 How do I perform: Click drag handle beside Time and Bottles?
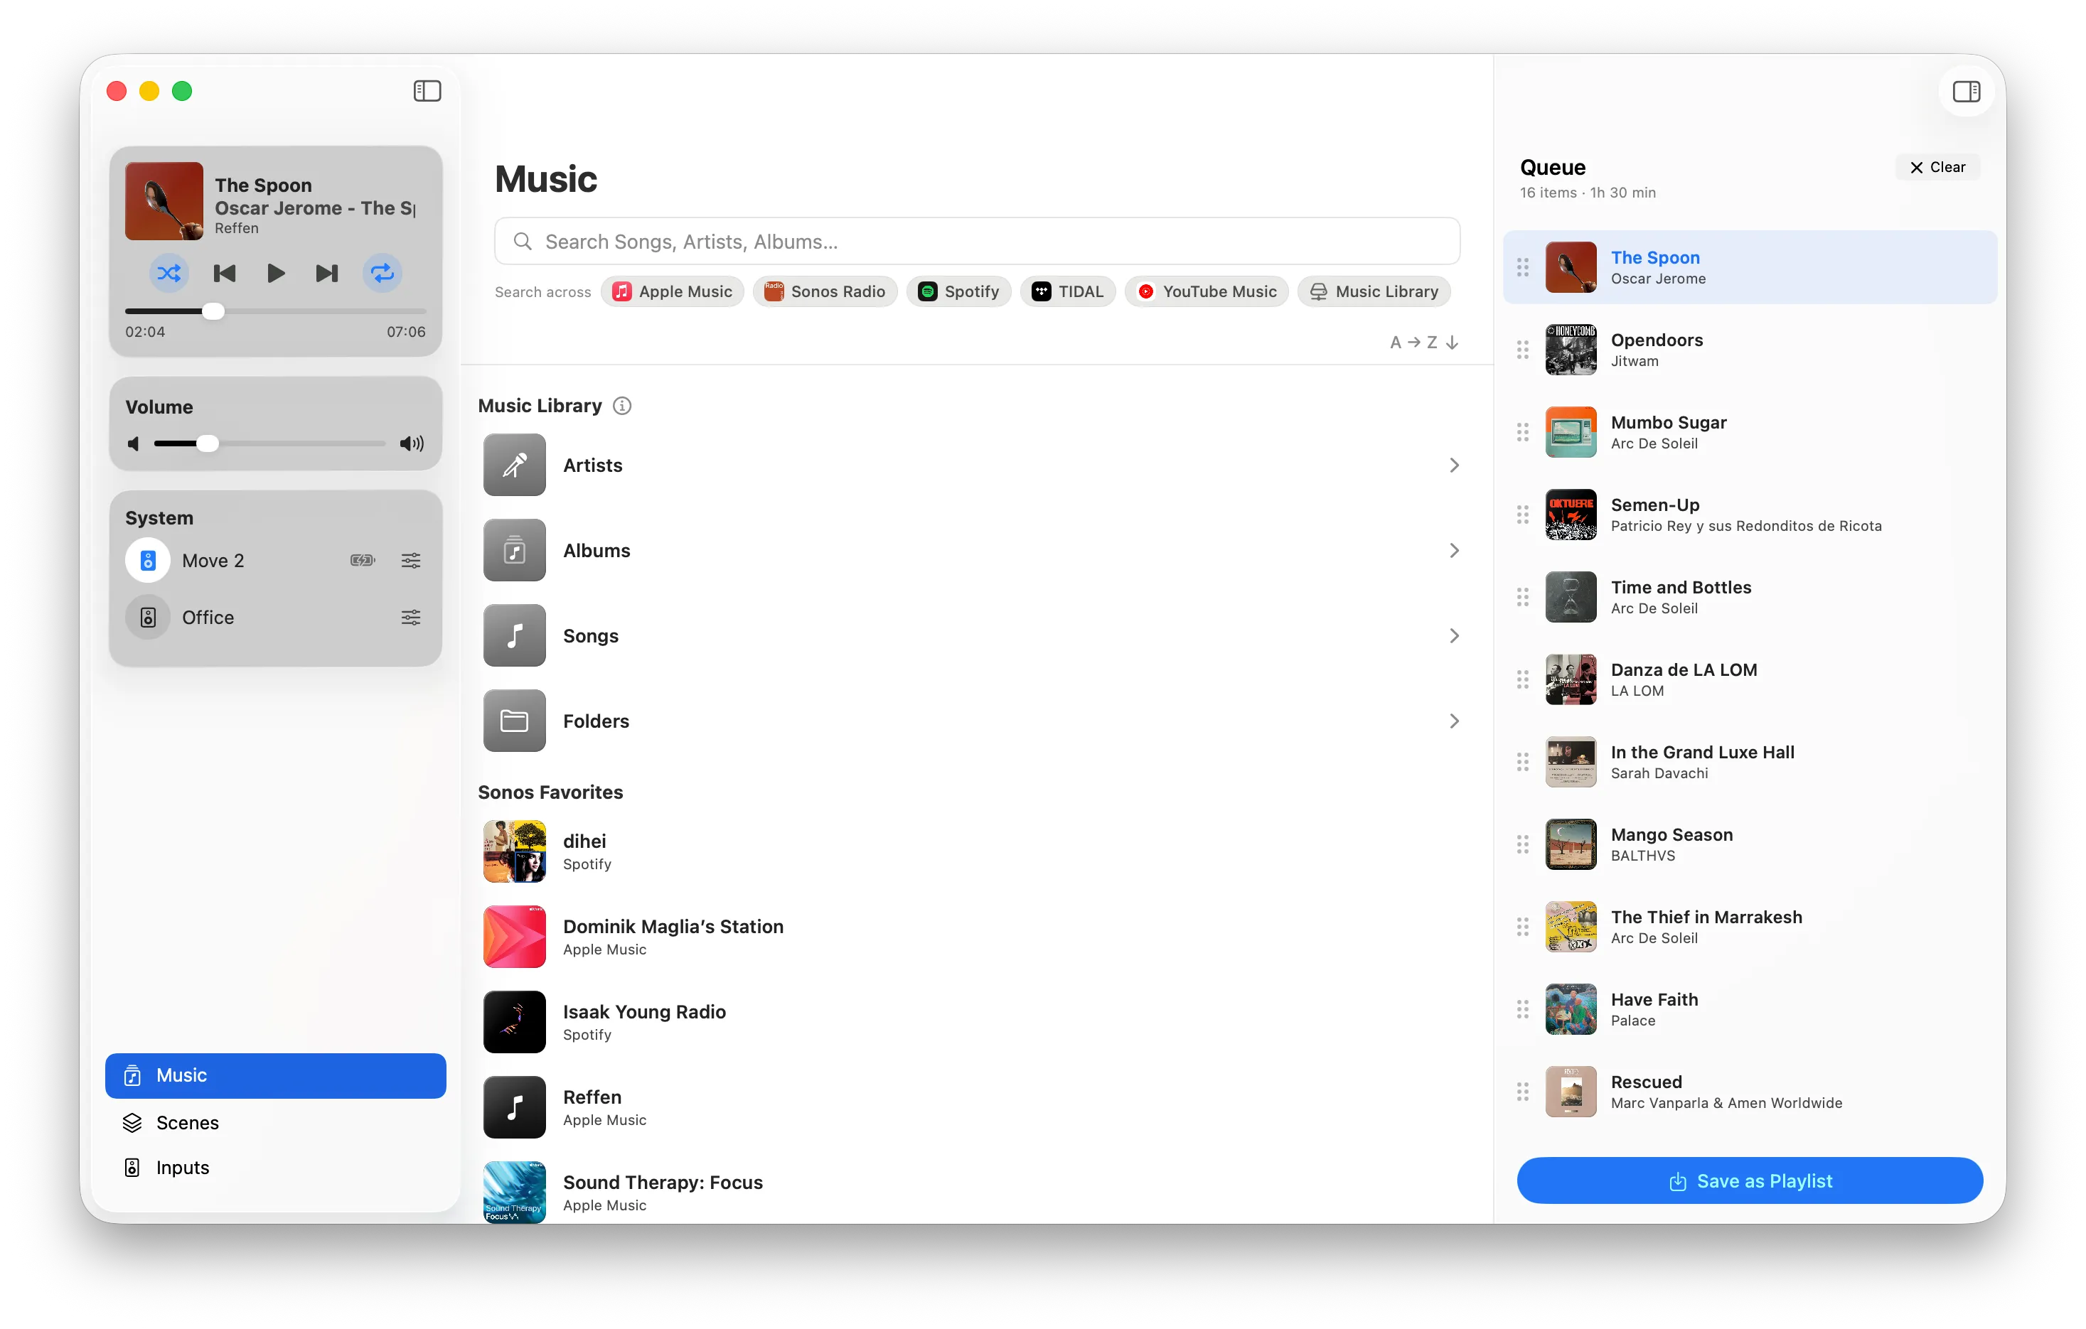[x=1523, y=598]
